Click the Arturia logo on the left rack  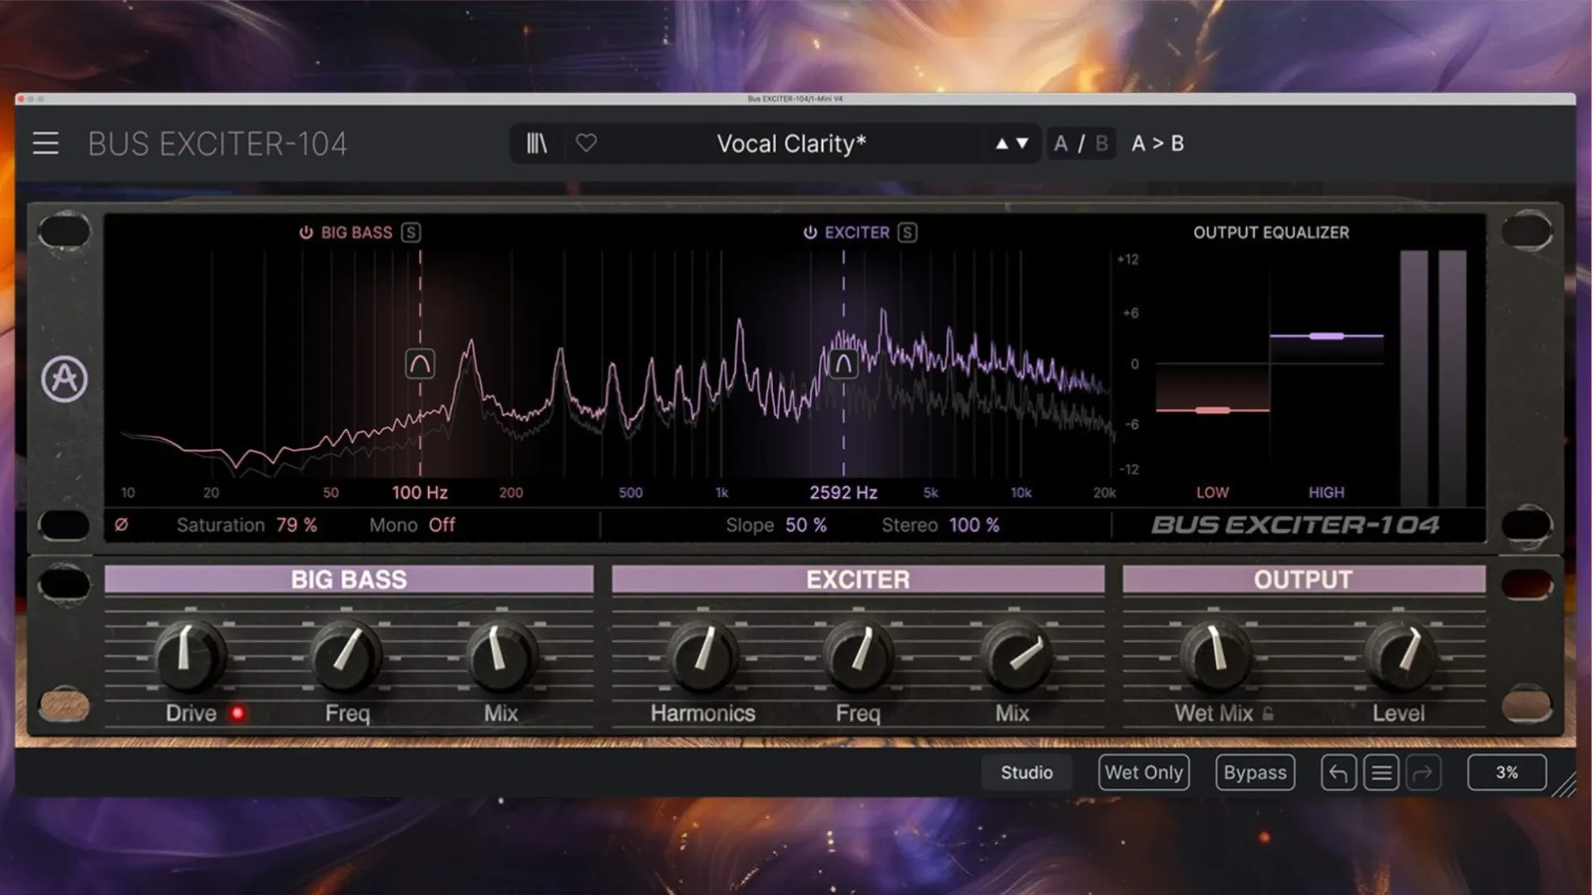coord(66,377)
